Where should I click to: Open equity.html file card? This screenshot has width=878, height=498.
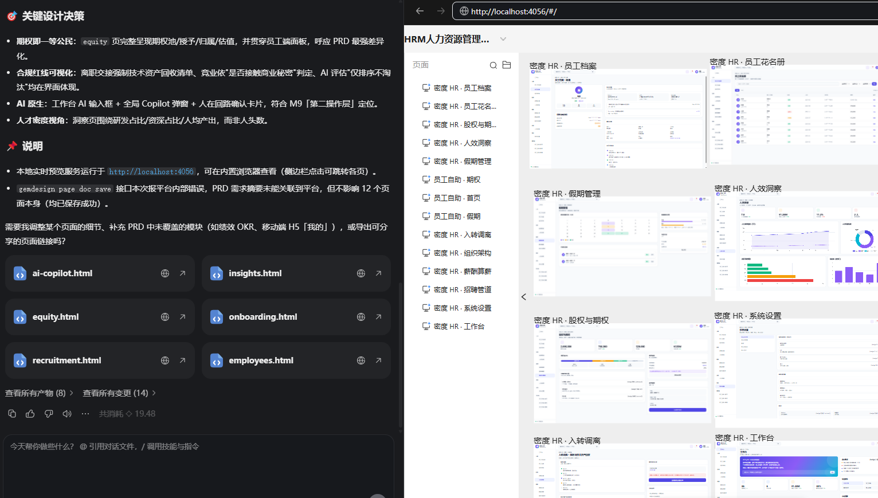tap(100, 317)
